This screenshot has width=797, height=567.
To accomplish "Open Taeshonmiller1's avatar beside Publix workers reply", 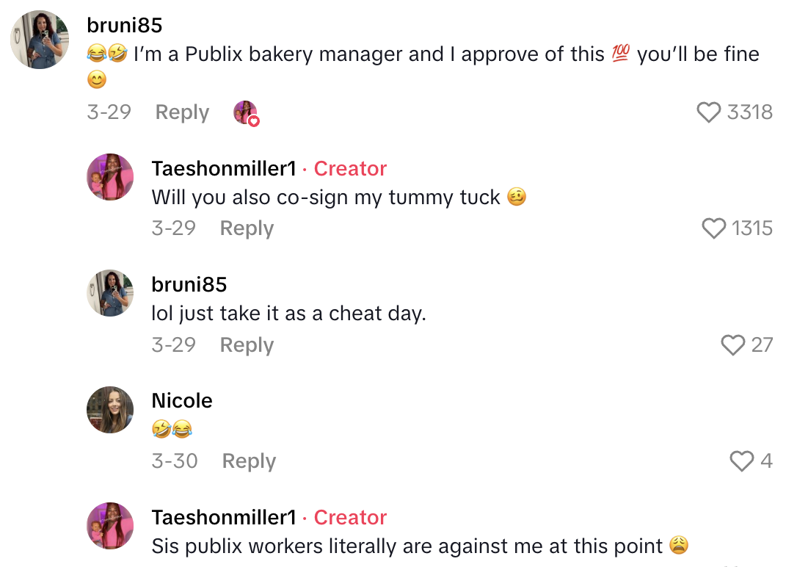I will [x=110, y=526].
